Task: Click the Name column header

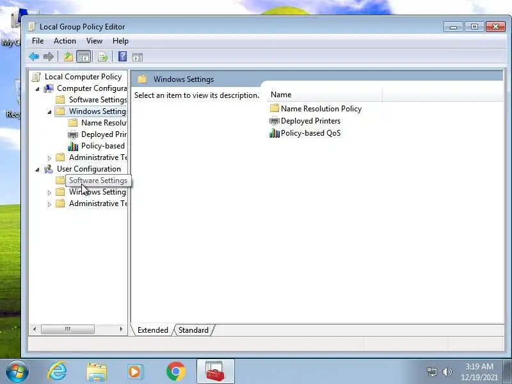Action: click(324, 95)
